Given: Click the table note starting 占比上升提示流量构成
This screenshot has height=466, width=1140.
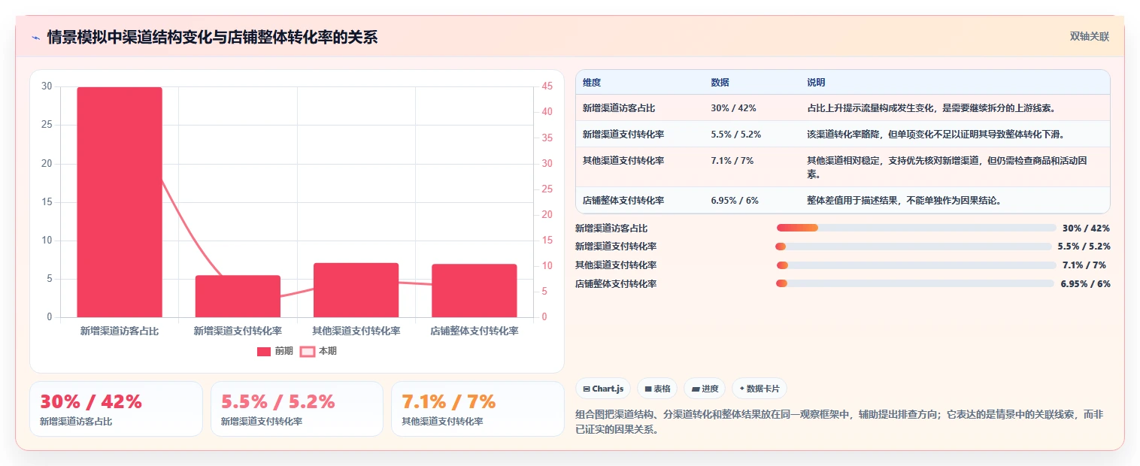Looking at the screenshot, I should (932, 108).
